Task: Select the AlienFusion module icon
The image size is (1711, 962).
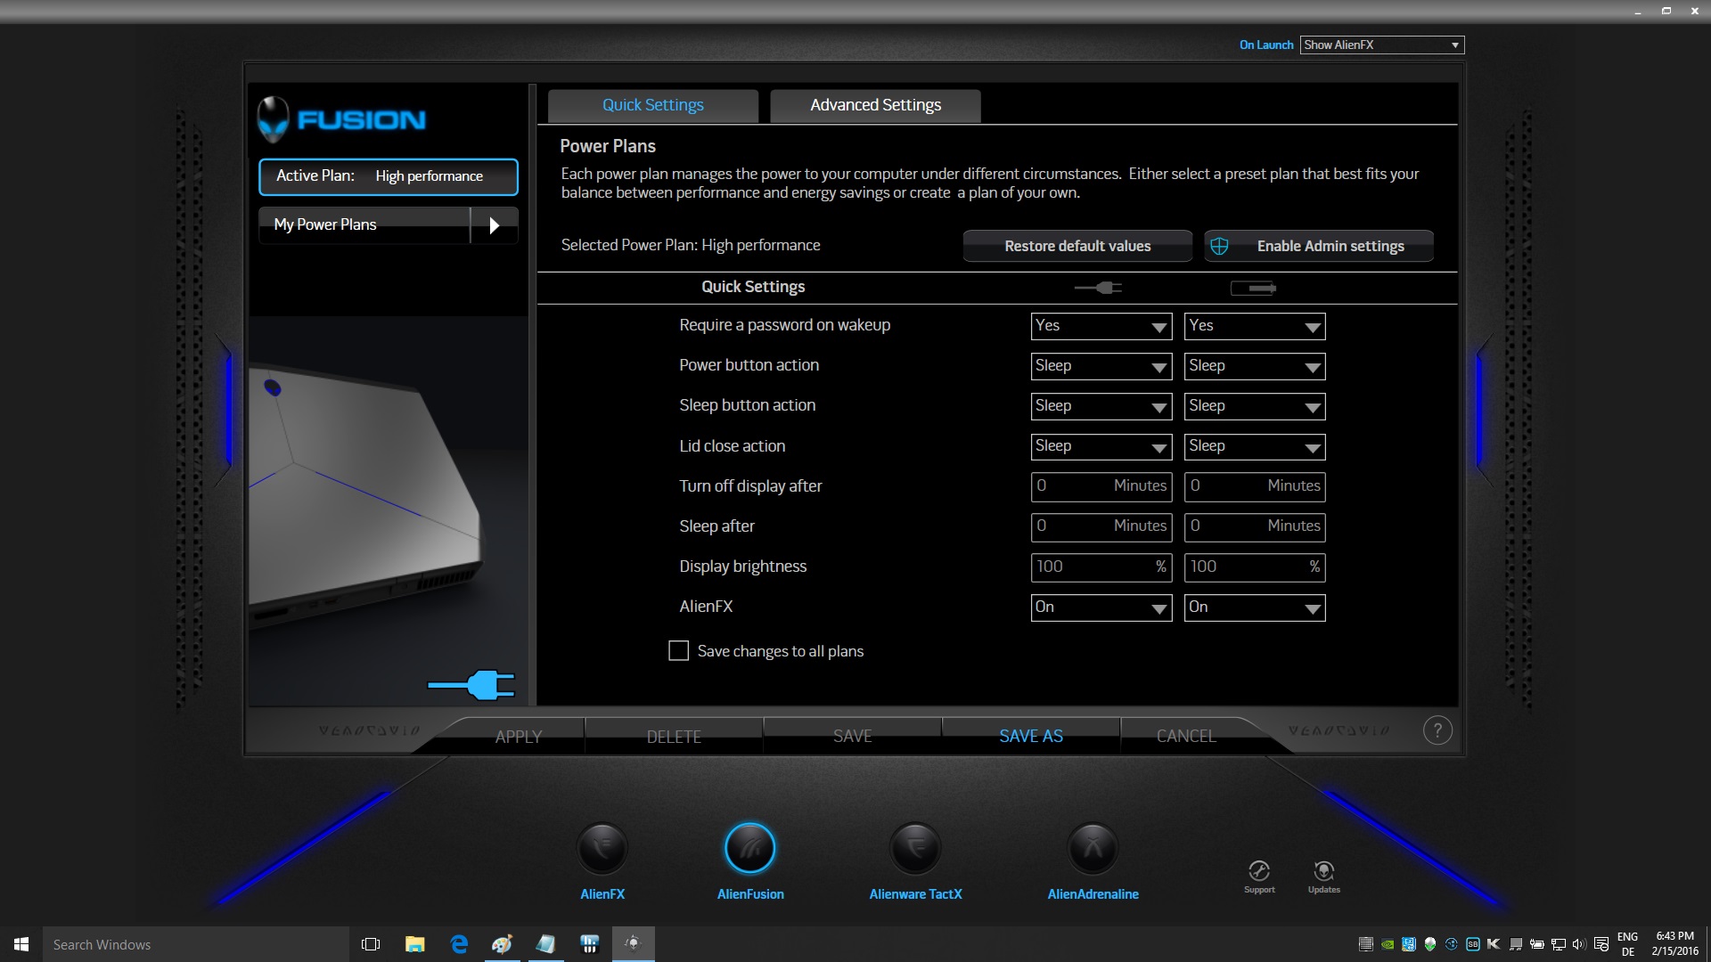Action: 750,848
